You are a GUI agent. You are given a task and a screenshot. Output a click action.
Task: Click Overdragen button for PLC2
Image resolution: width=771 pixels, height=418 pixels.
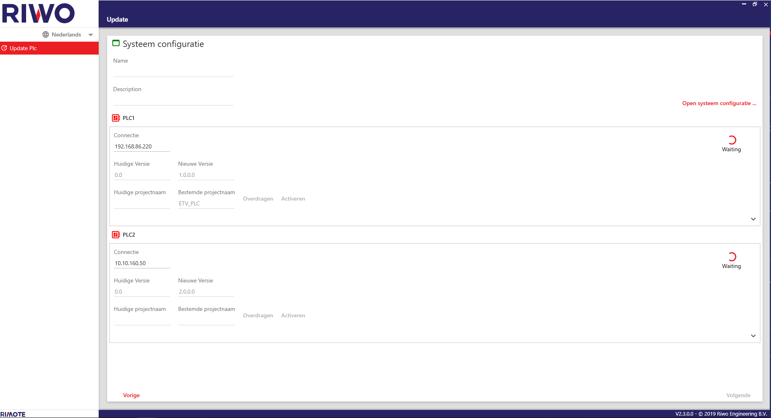coord(258,315)
